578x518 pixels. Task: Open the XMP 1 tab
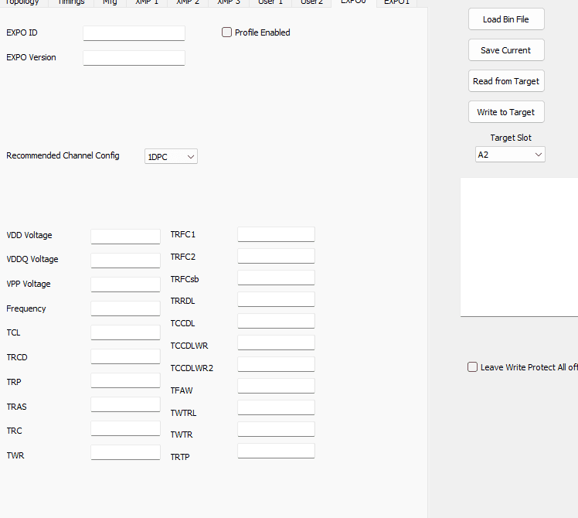(146, 3)
